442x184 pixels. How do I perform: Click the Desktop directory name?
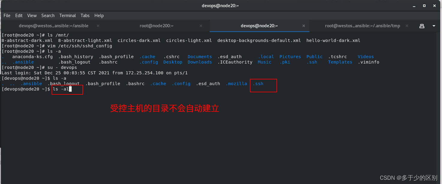tap(173, 62)
